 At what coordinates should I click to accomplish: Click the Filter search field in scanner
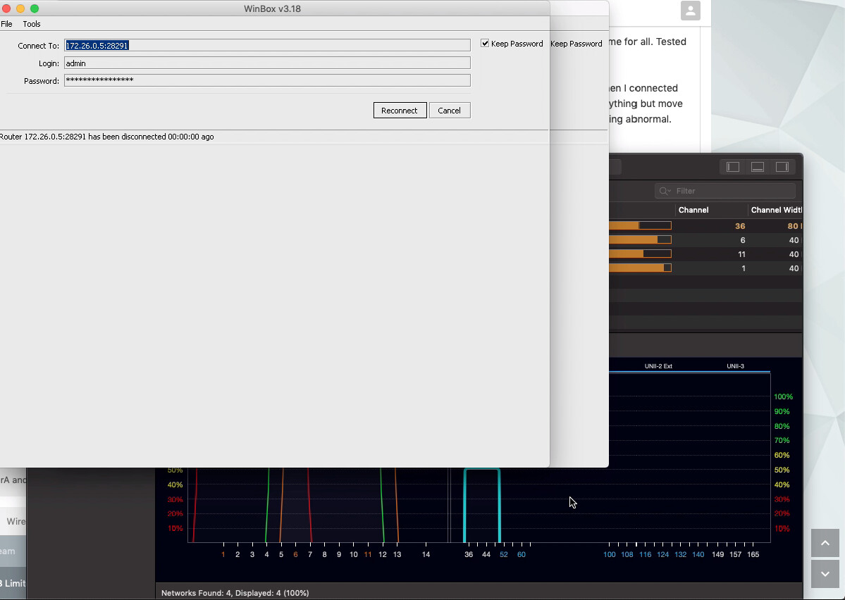coord(724,191)
